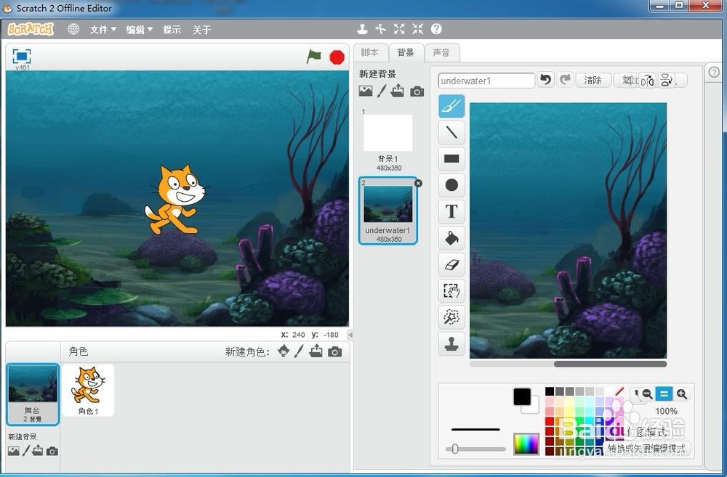Click 转换成矢量编辑模式 button
The width and height of the screenshot is (727, 477).
[x=647, y=449]
